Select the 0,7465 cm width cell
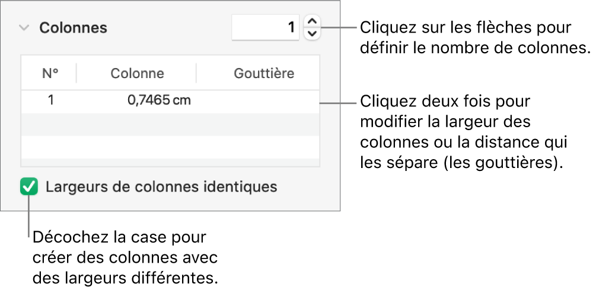Viewport: 596px width, 294px height. (159, 100)
